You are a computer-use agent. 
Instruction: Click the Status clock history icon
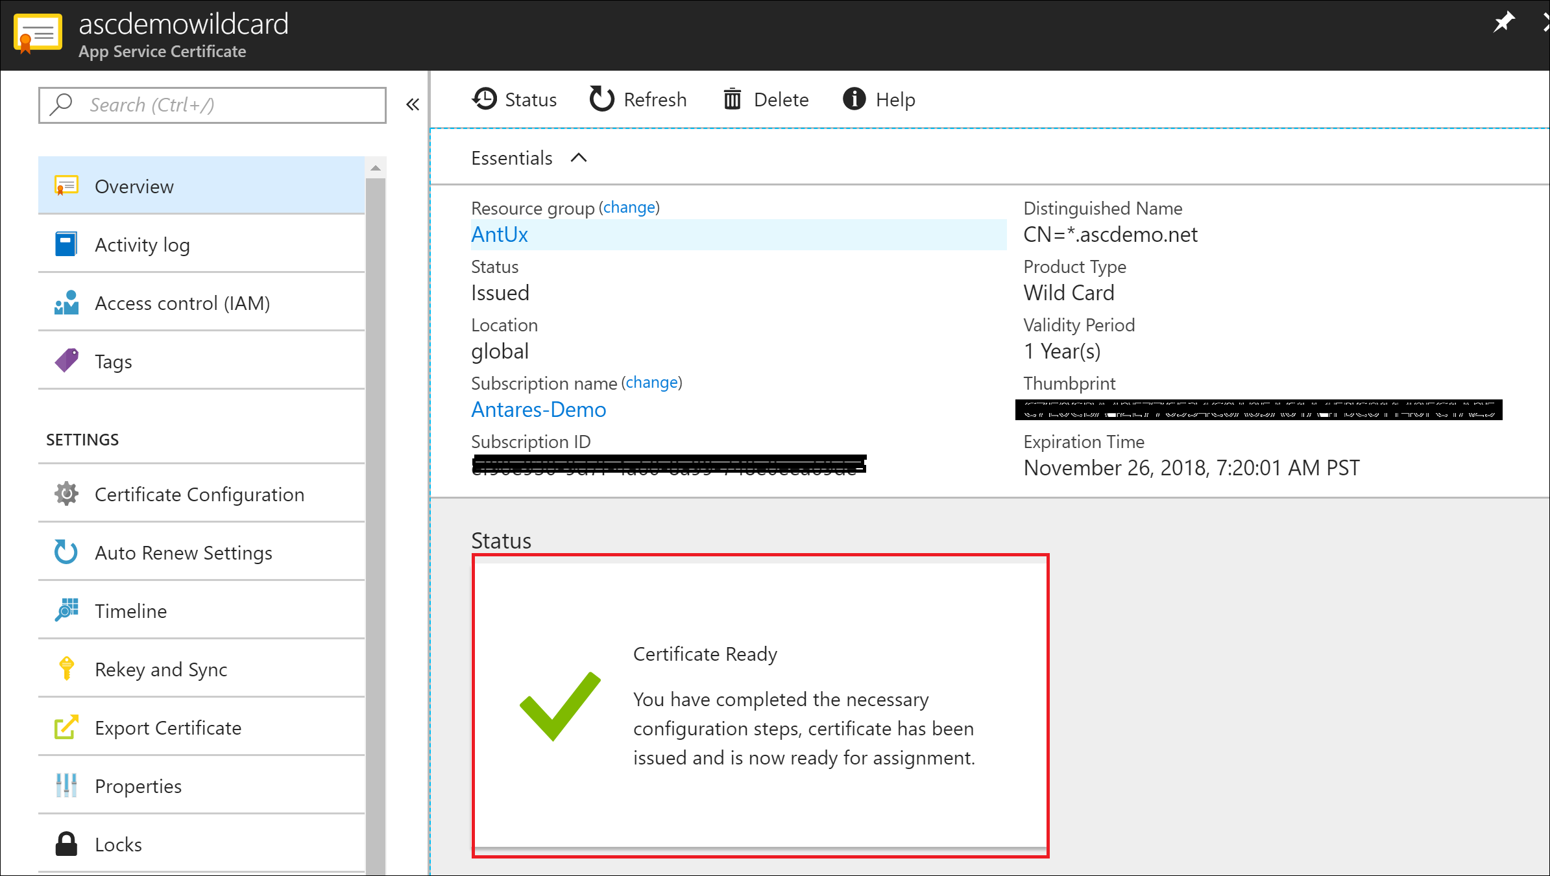pos(485,99)
